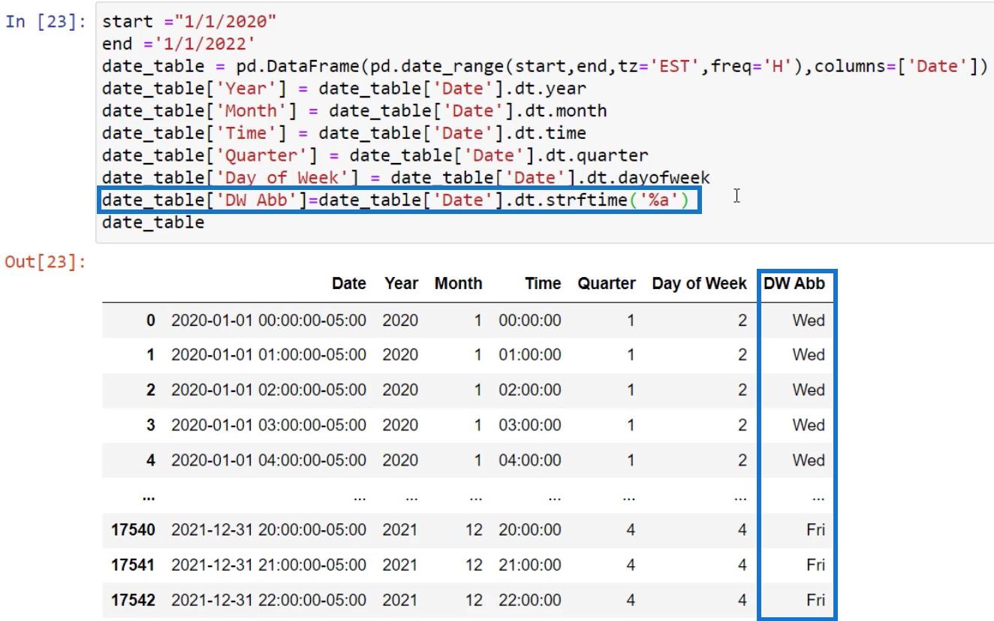This screenshot has height=621, width=994.
Task: Click the Out[23] output prompt
Action: 45,263
